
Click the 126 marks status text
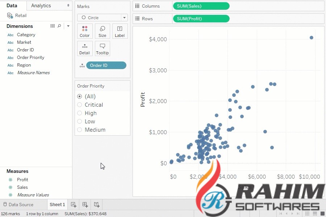coord(11,214)
